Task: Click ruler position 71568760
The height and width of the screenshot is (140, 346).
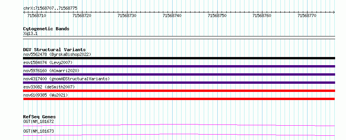Action: click(x=262, y=16)
